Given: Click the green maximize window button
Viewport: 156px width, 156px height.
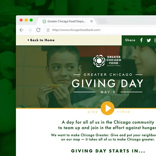Looking at the screenshot, I should tap(31, 20).
